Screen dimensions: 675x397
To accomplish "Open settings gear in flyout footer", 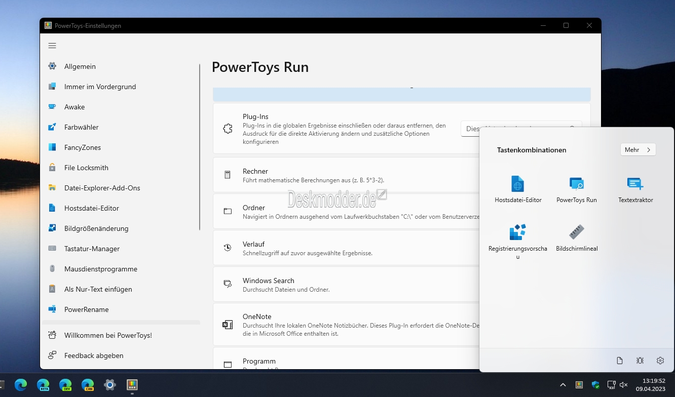I will 660,361.
